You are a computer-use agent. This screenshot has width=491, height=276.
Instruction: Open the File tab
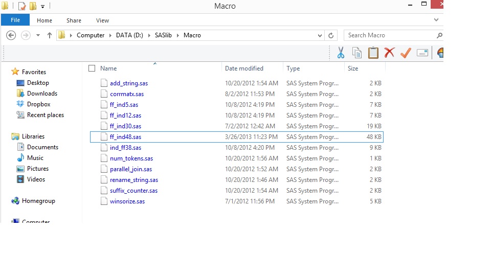15,20
